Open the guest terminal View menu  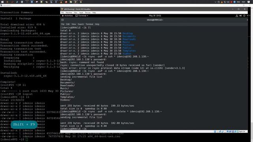click(x=74, y=24)
